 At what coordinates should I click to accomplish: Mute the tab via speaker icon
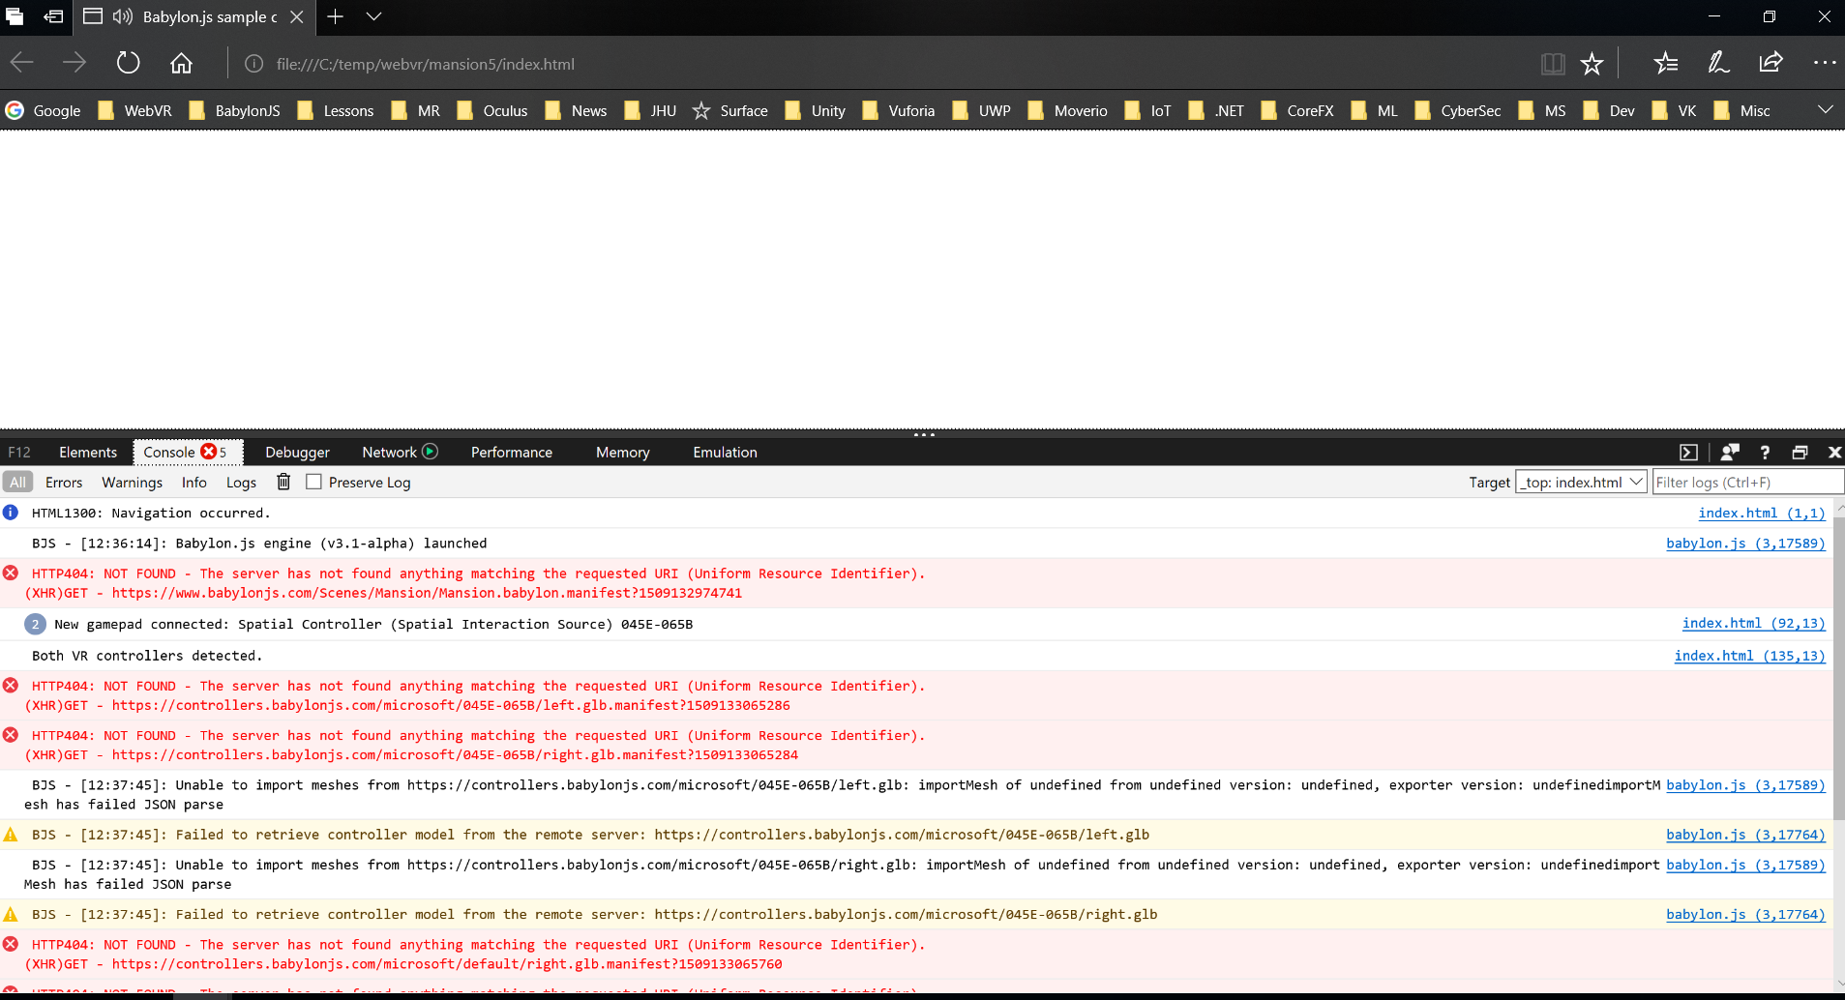(x=123, y=16)
